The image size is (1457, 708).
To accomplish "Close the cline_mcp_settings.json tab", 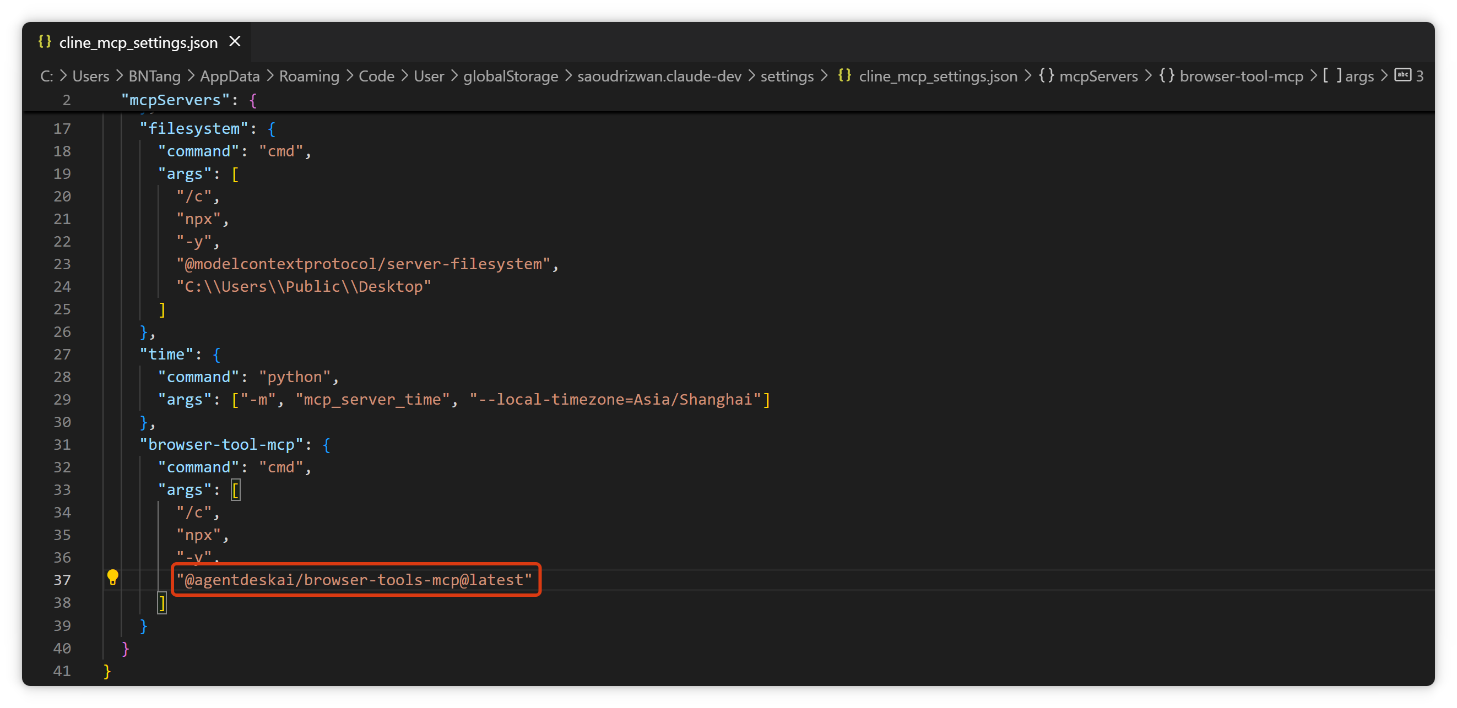I will coord(235,42).
